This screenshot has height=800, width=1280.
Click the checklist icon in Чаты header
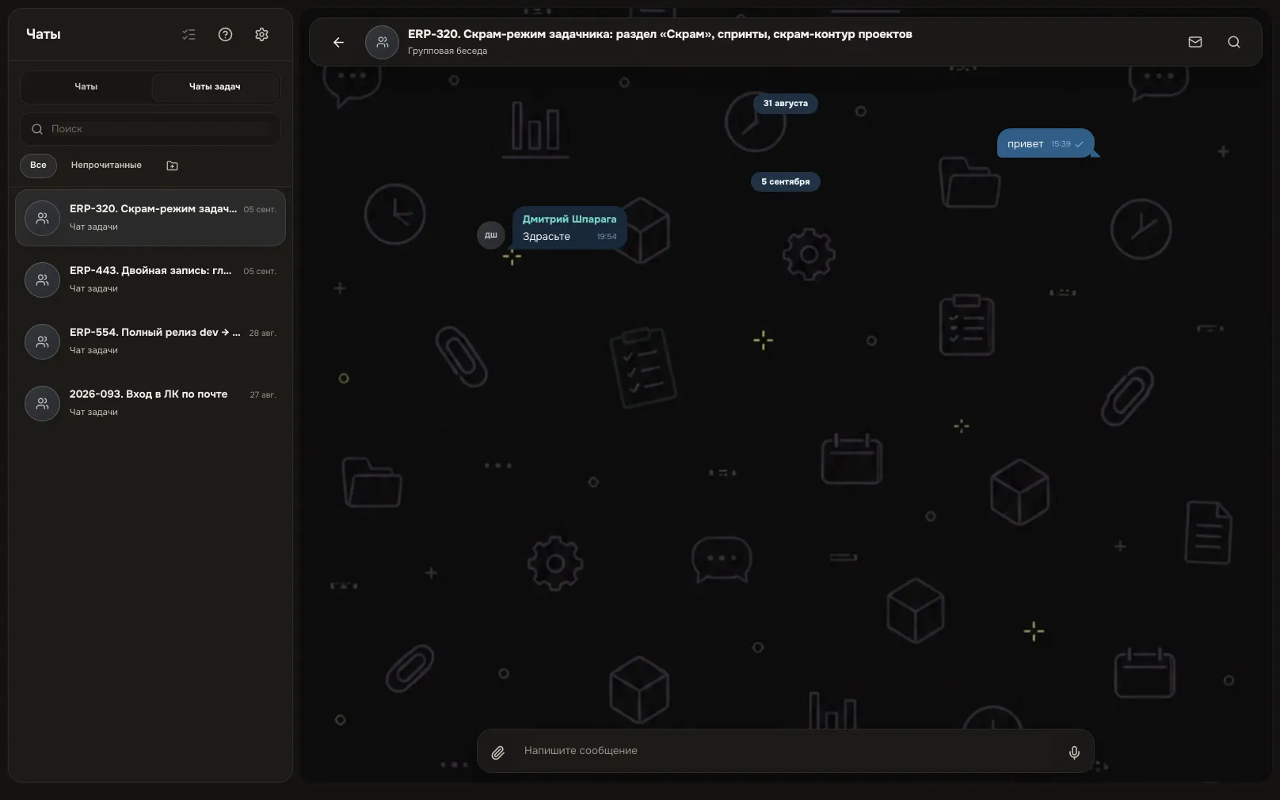[x=189, y=34]
